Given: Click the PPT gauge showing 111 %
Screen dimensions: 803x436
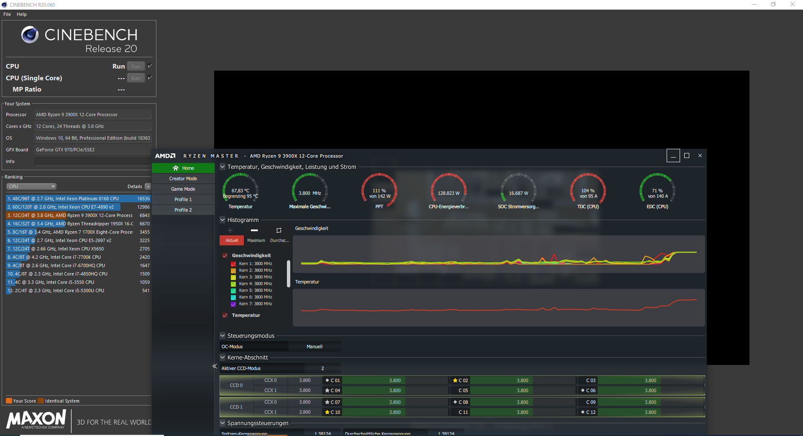Looking at the screenshot, I should (x=379, y=191).
